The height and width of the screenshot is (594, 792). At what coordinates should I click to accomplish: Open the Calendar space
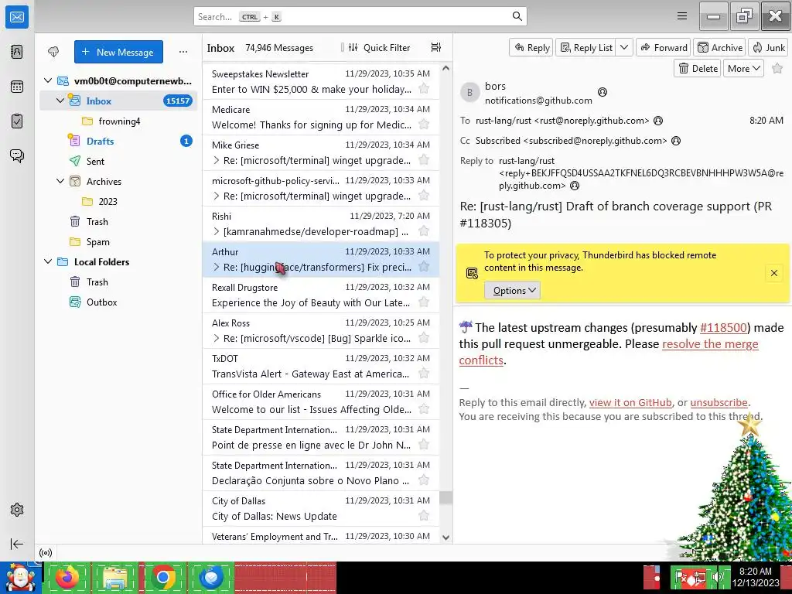17,87
